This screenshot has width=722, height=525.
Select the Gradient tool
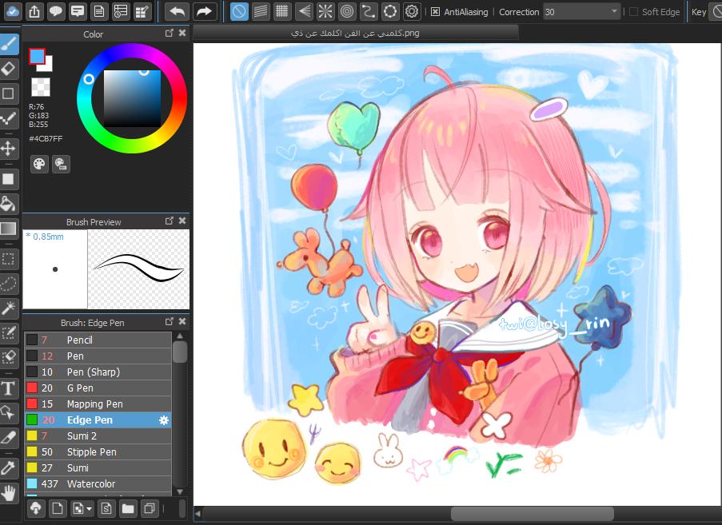[x=8, y=229]
